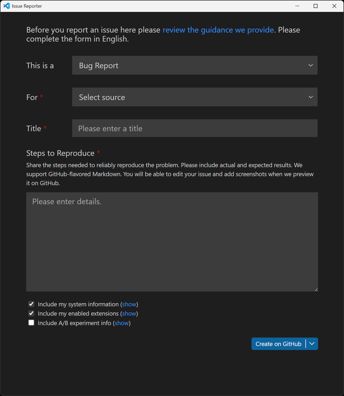Viewport: 344px width, 396px height.
Task: Click the Create on GitHub button
Action: click(278, 344)
